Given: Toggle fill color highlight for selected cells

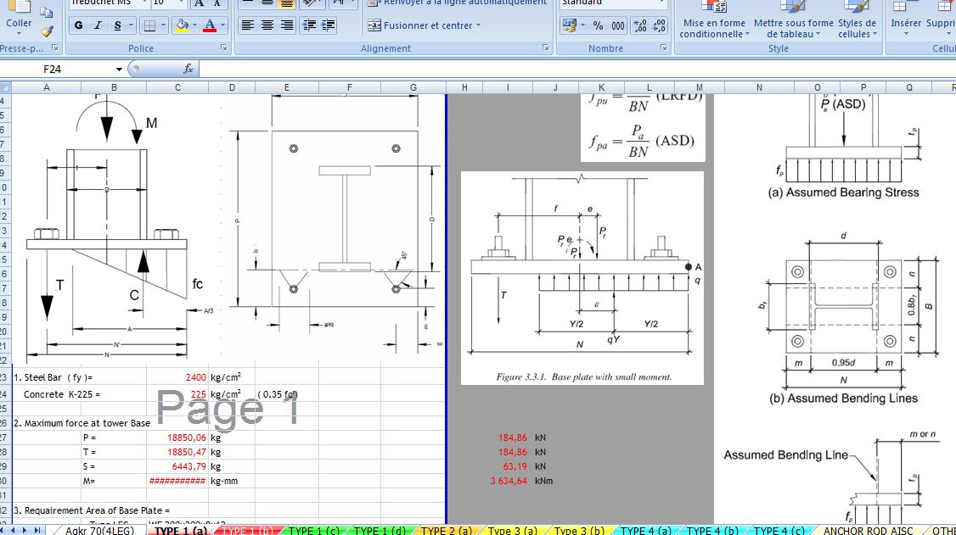Looking at the screenshot, I should click(182, 25).
